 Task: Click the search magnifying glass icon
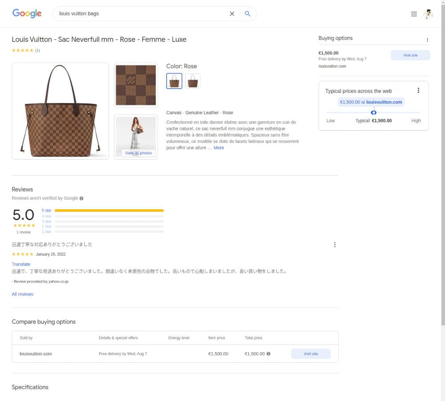tap(247, 13)
